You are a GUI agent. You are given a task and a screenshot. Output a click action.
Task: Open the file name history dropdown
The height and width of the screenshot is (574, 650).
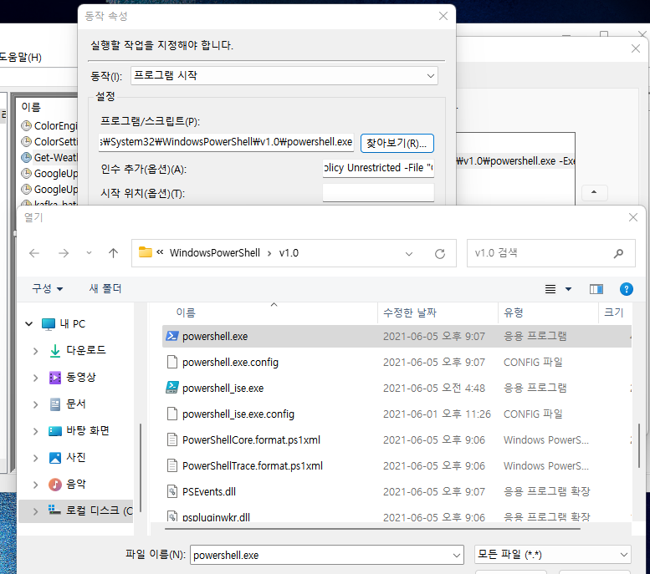point(457,555)
